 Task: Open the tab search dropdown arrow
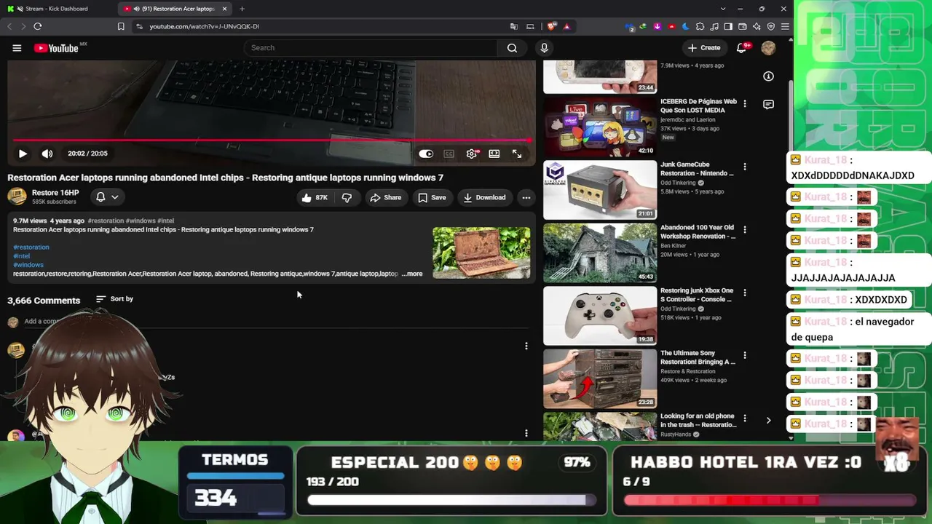point(722,9)
